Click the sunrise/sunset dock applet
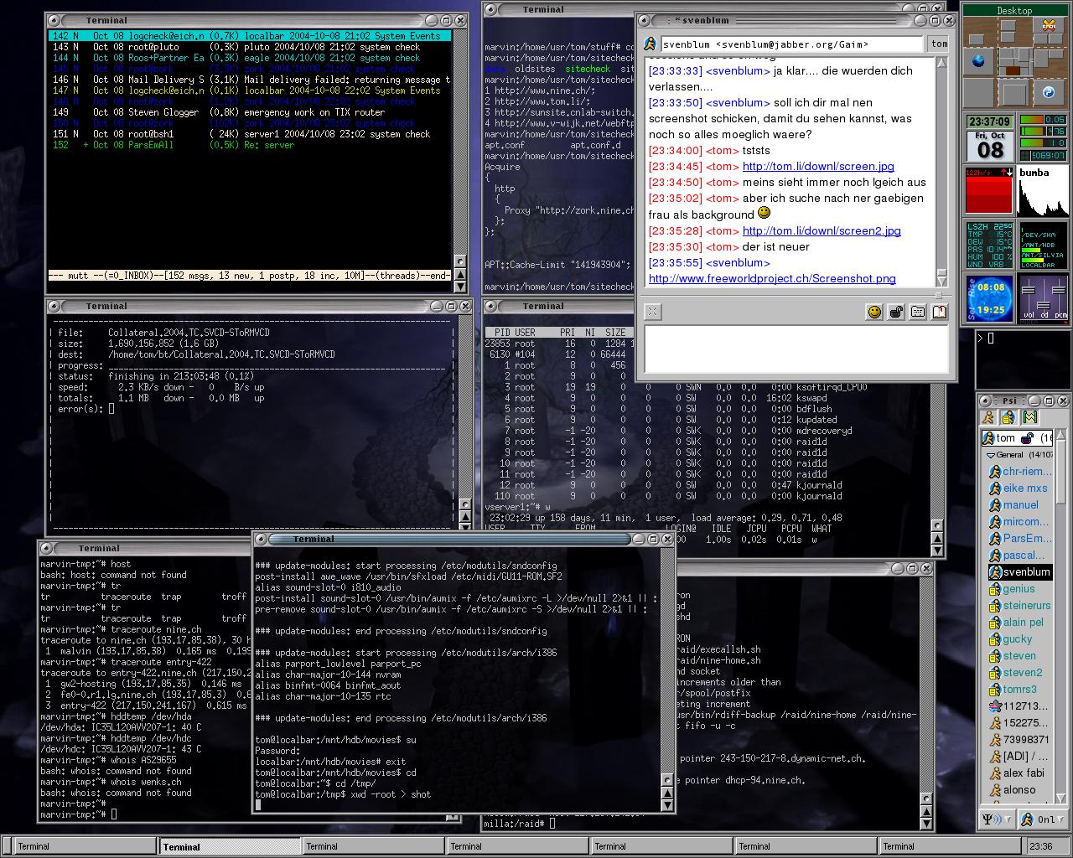1073x858 pixels. (990, 298)
